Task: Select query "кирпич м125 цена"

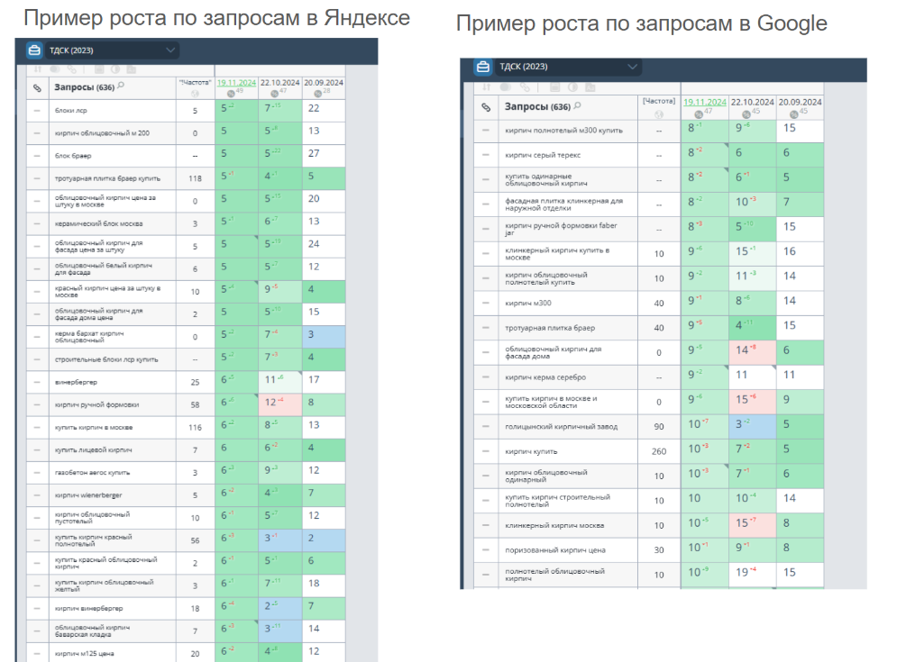Action: pos(85,654)
